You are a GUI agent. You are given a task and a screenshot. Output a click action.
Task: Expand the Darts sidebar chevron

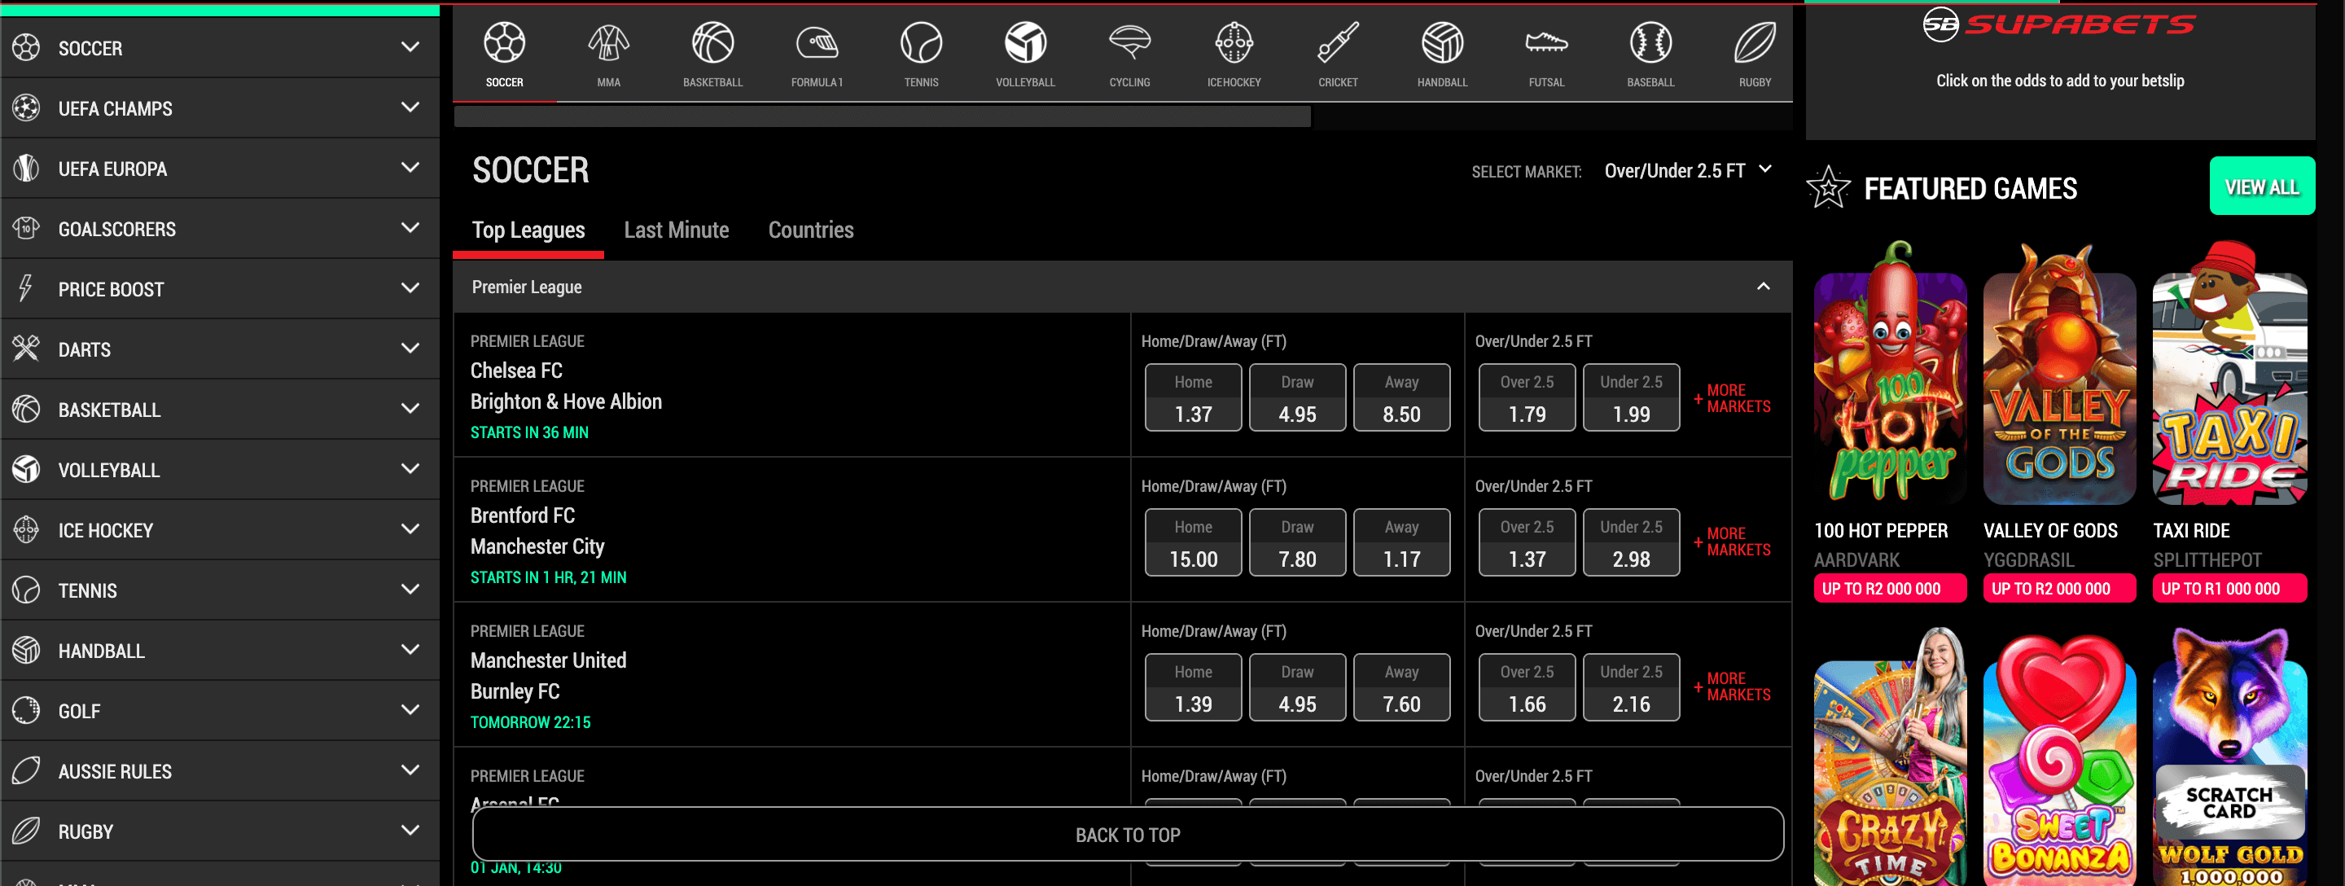click(x=410, y=349)
